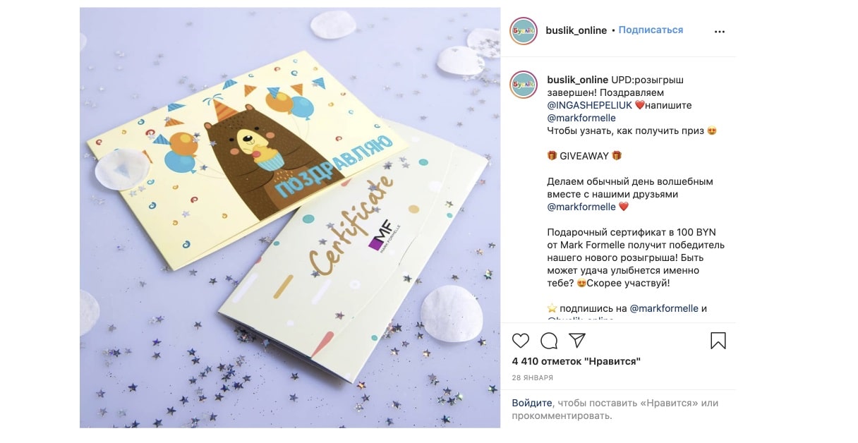The height and width of the screenshot is (443, 858).
Task: Open buslik_online avatar in post header
Action: click(524, 30)
